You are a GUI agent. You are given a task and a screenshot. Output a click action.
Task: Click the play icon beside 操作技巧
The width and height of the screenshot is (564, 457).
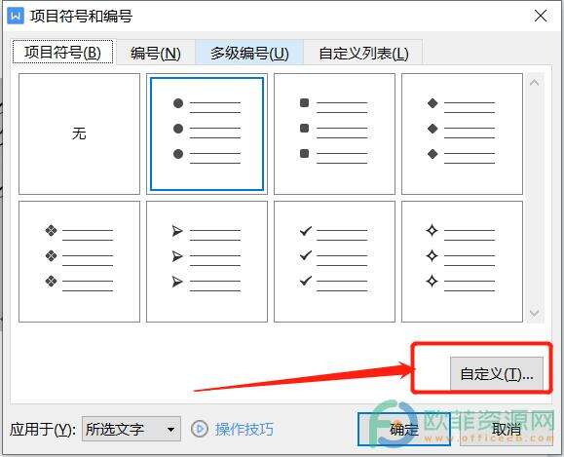point(199,429)
